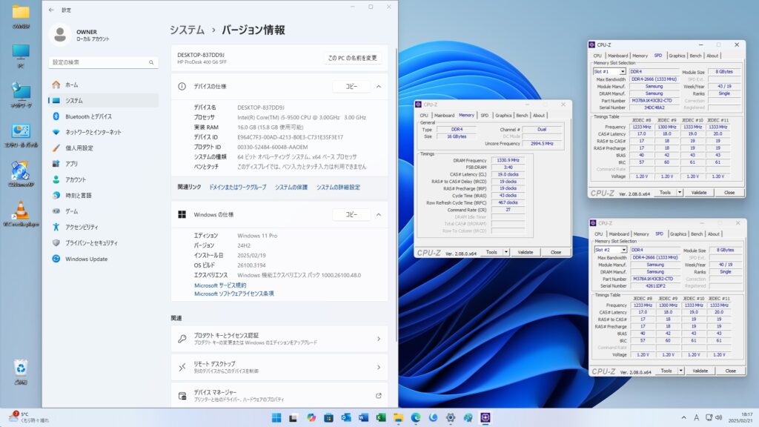This screenshot has width=759, height=427.
Task: Collapse the デバイスの仕様 section chevron
Action: tap(378, 87)
